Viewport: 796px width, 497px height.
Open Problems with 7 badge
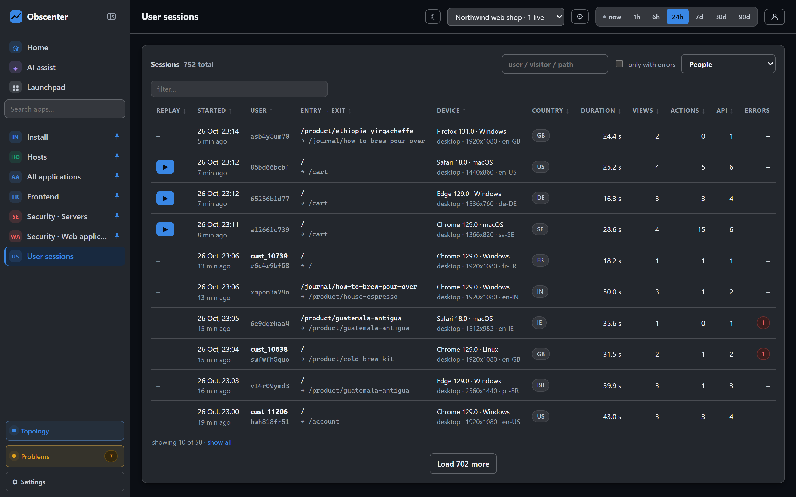(x=65, y=456)
